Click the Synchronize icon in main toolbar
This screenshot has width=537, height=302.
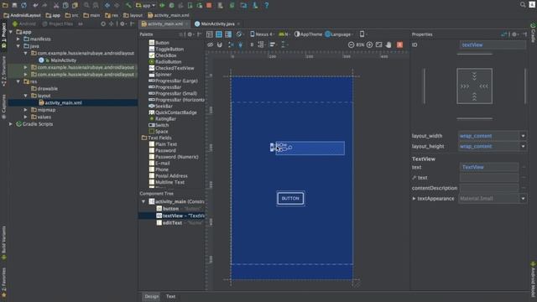(x=24, y=5)
